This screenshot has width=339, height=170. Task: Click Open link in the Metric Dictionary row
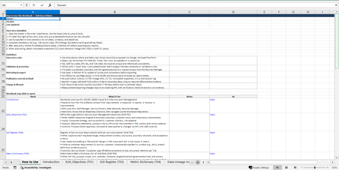(212, 154)
